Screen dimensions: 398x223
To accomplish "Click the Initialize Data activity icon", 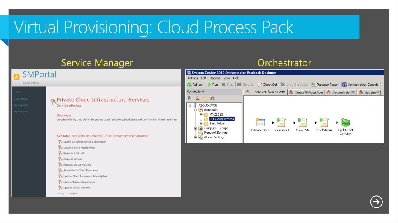I will [x=260, y=122].
